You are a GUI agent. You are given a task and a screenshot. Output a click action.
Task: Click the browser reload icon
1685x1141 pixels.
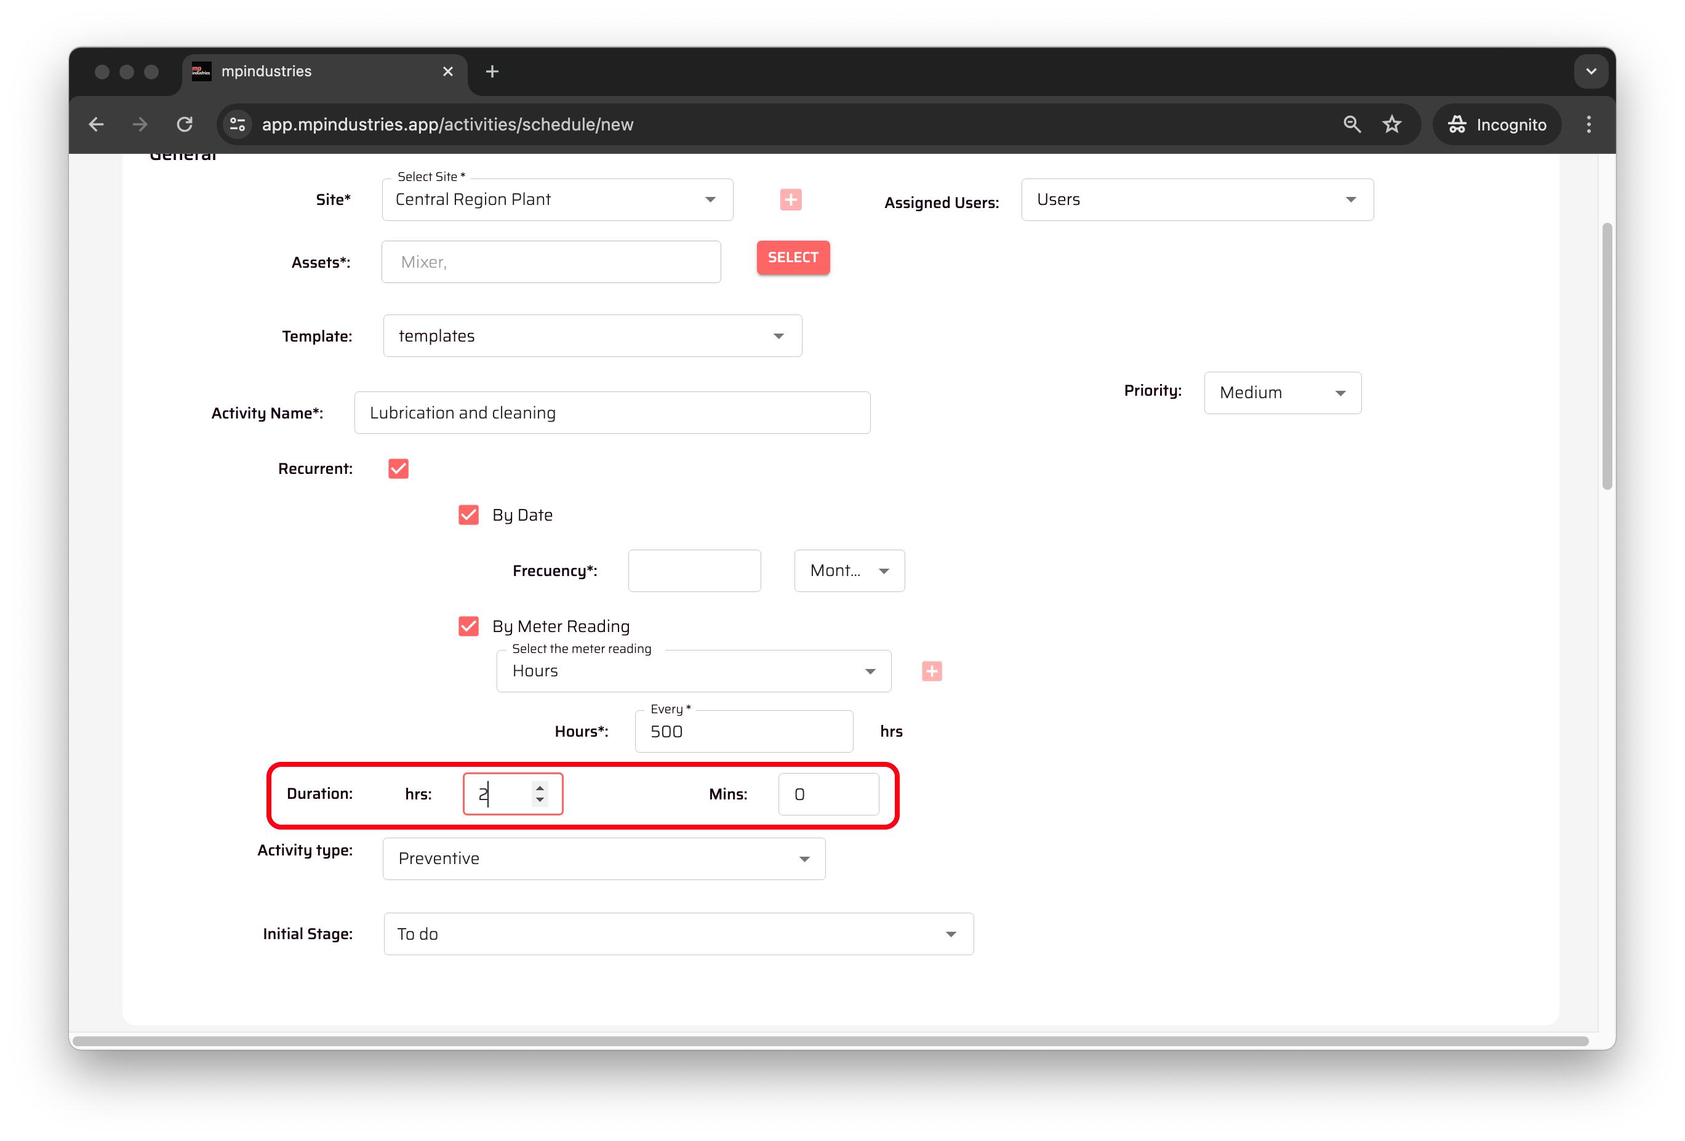pos(185,125)
